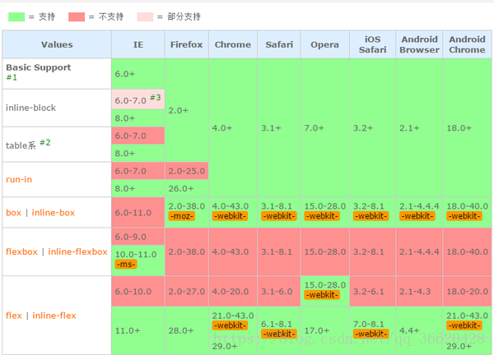Open the box value link

click(13, 213)
